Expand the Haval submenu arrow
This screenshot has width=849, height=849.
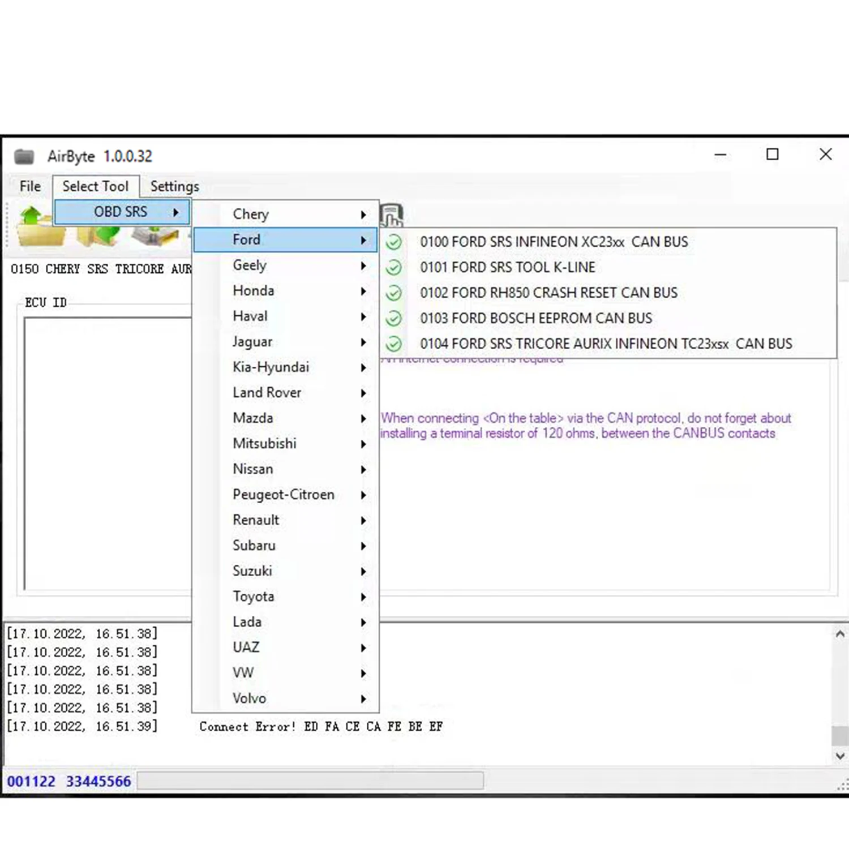[x=363, y=316]
